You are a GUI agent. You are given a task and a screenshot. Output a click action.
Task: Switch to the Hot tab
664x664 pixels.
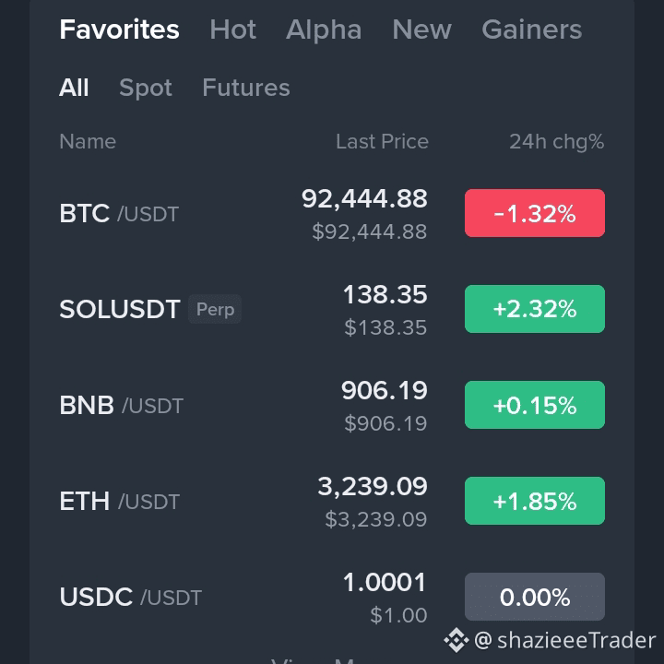click(233, 30)
